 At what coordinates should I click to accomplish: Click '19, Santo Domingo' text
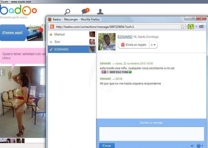(x=146, y=37)
